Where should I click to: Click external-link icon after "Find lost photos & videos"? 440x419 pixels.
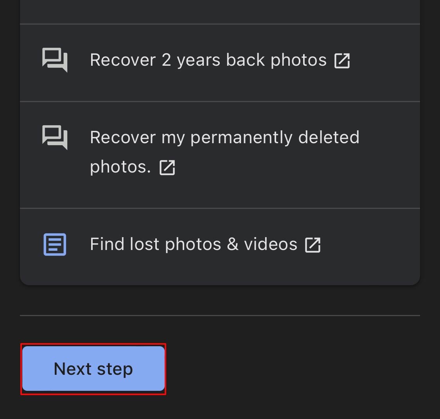(312, 245)
